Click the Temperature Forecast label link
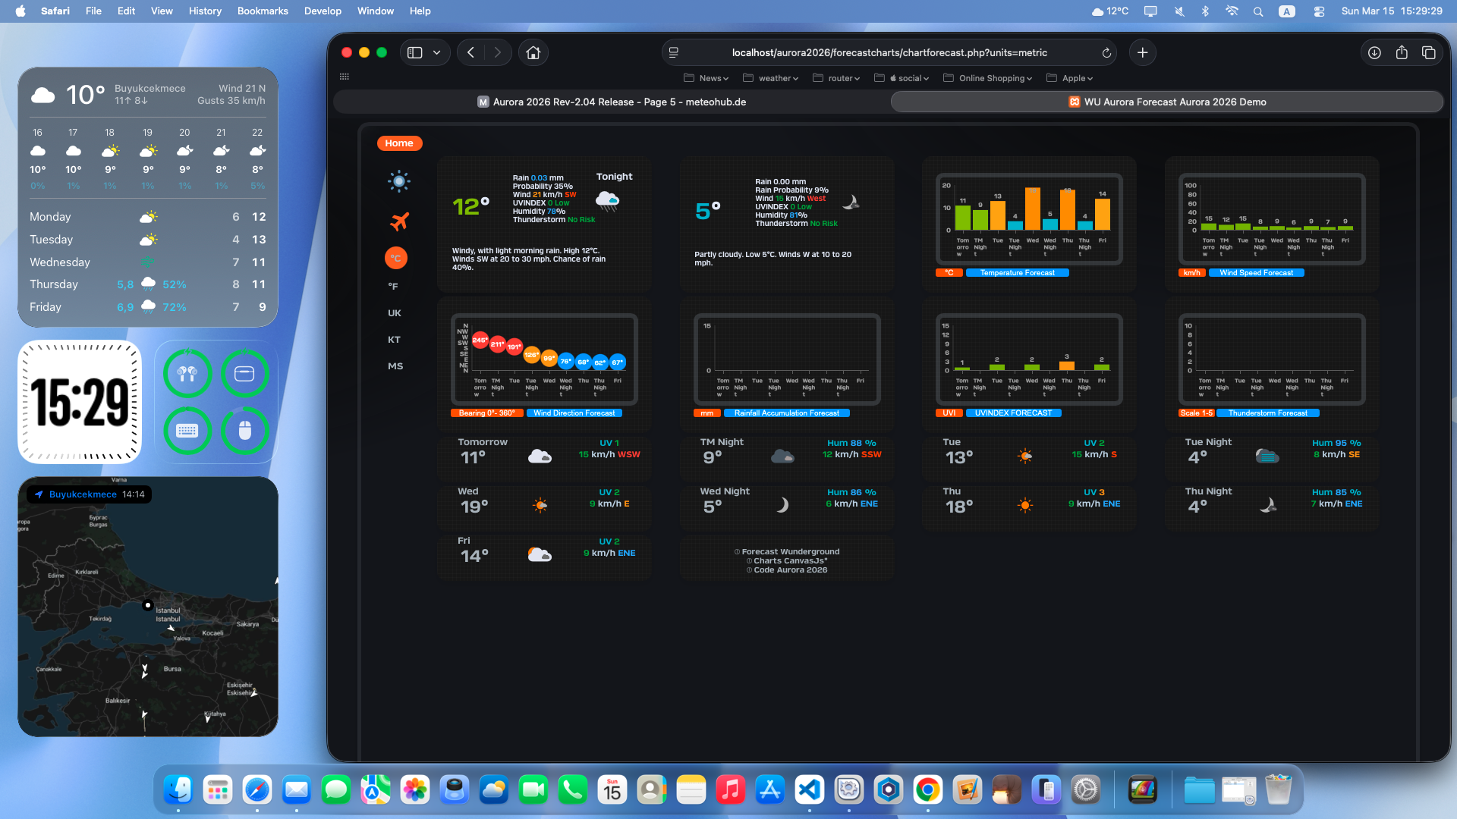The height and width of the screenshot is (819, 1457). [x=1018, y=272]
